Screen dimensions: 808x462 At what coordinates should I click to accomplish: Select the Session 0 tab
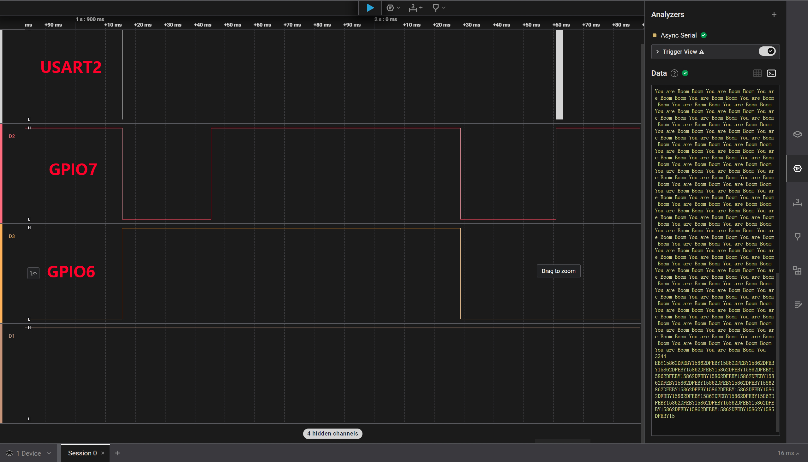[x=82, y=453]
